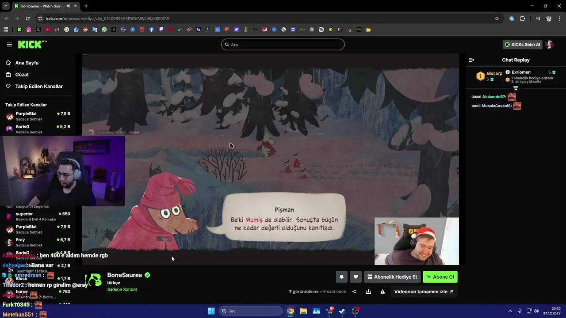The height and width of the screenshot is (318, 566).
Task: Report the clip via warning icon
Action: point(382,291)
